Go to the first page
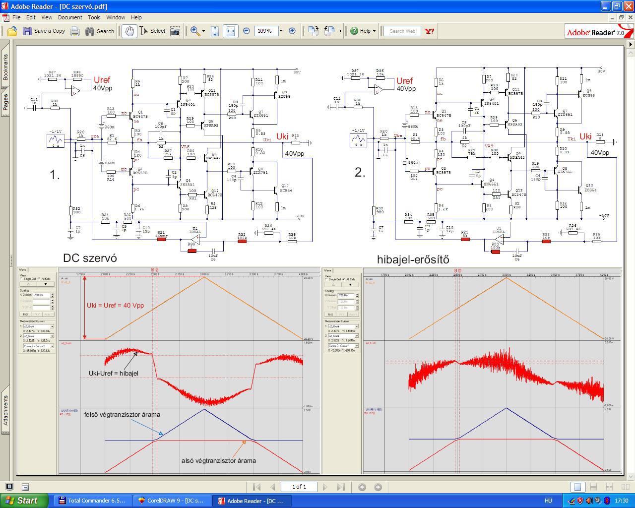This screenshot has height=508, width=635. 256,487
